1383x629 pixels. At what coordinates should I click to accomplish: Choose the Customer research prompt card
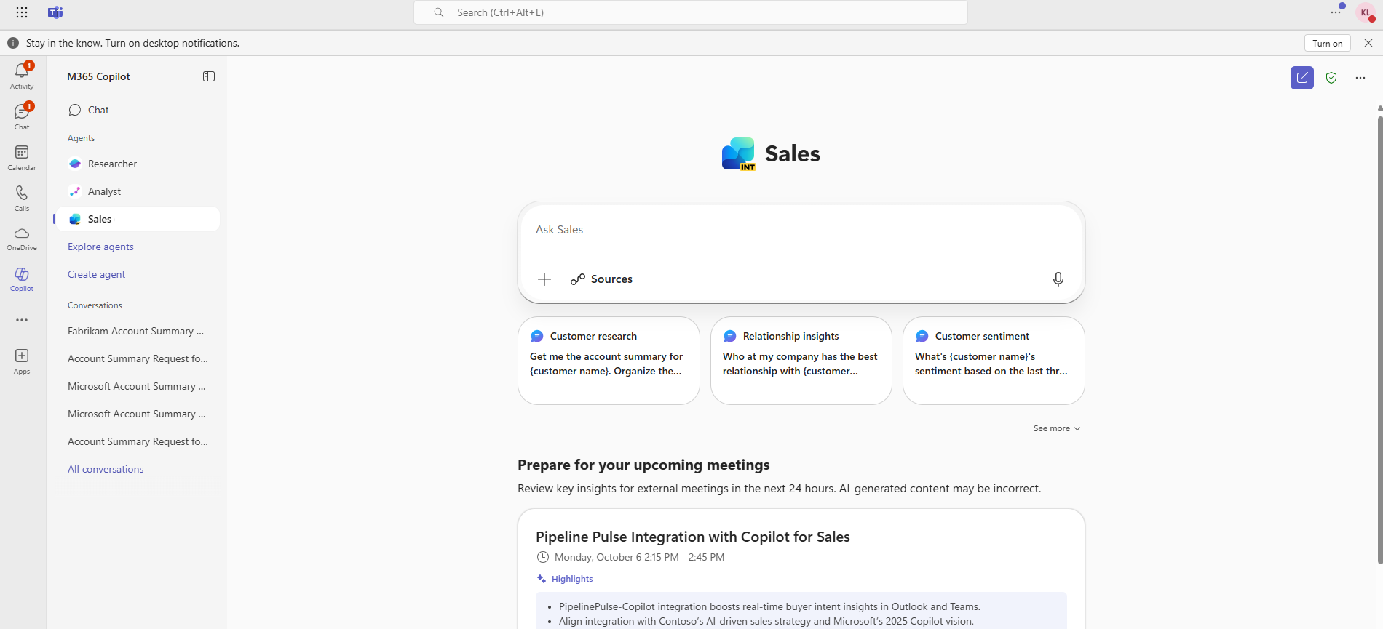click(609, 361)
